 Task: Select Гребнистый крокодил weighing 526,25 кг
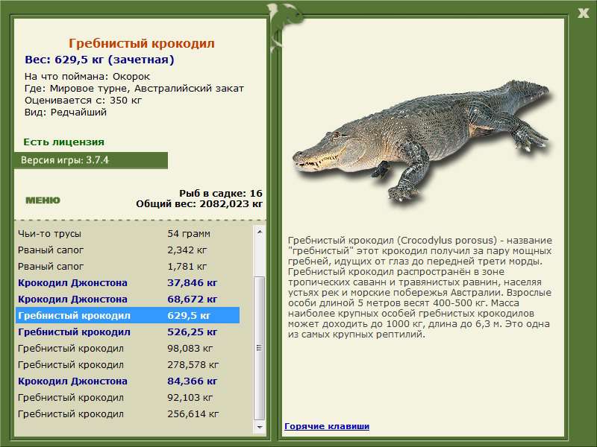[127, 332]
